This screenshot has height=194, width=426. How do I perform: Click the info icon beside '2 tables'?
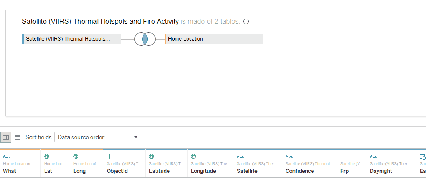coord(246,22)
